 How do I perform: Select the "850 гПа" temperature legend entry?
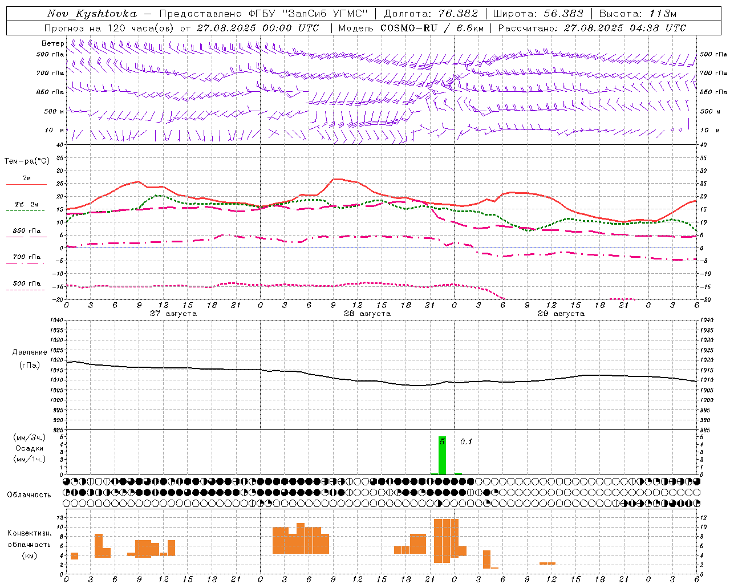27,231
